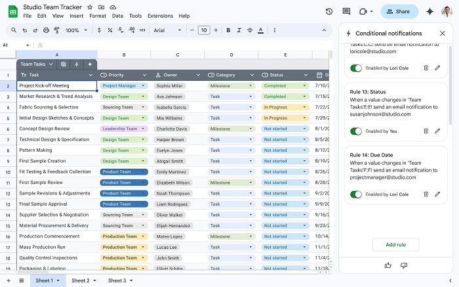Click the Add rule button
459x287 pixels.
(x=395, y=244)
